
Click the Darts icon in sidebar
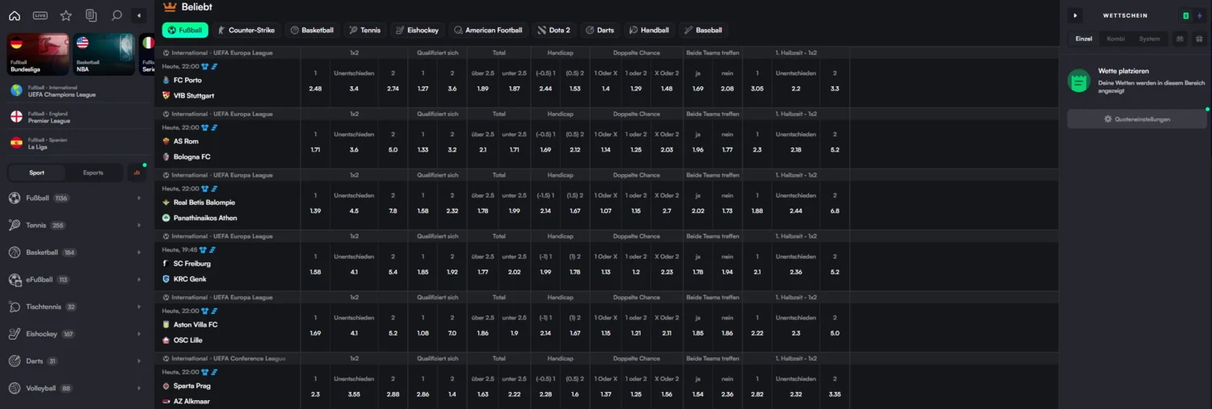point(15,361)
